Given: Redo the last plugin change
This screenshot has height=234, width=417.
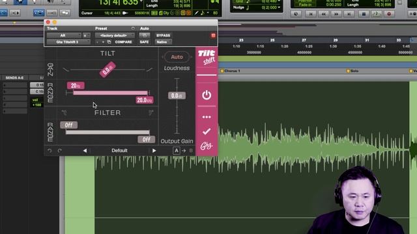Looking at the screenshot, I should coord(59,151).
